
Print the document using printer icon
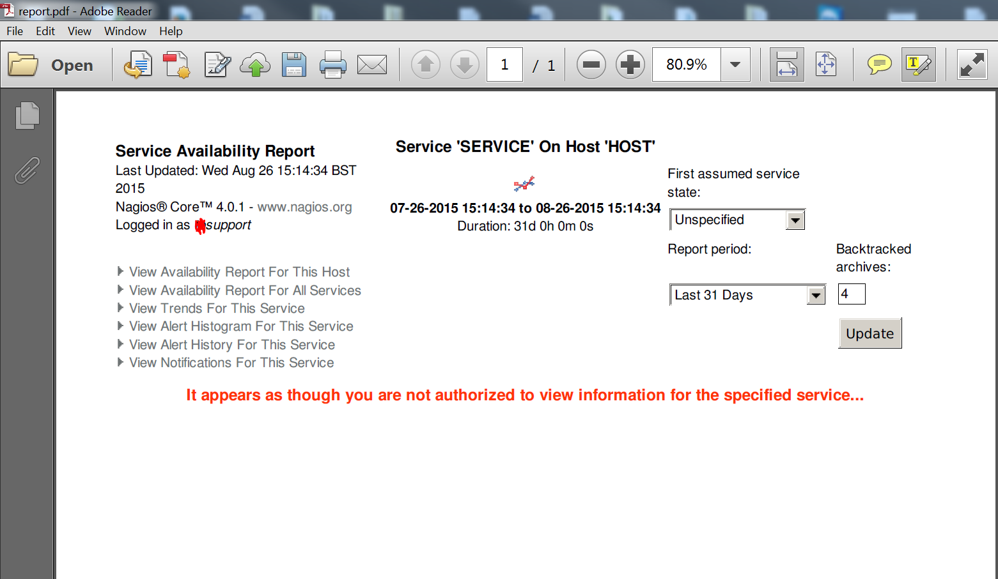point(332,65)
